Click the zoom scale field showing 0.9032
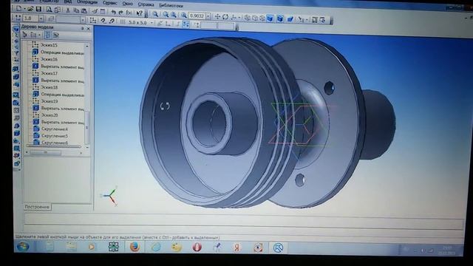Image resolution: width=473 pixels, height=266 pixels. point(197,16)
